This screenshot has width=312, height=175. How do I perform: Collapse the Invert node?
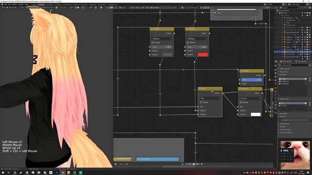(x=242, y=71)
